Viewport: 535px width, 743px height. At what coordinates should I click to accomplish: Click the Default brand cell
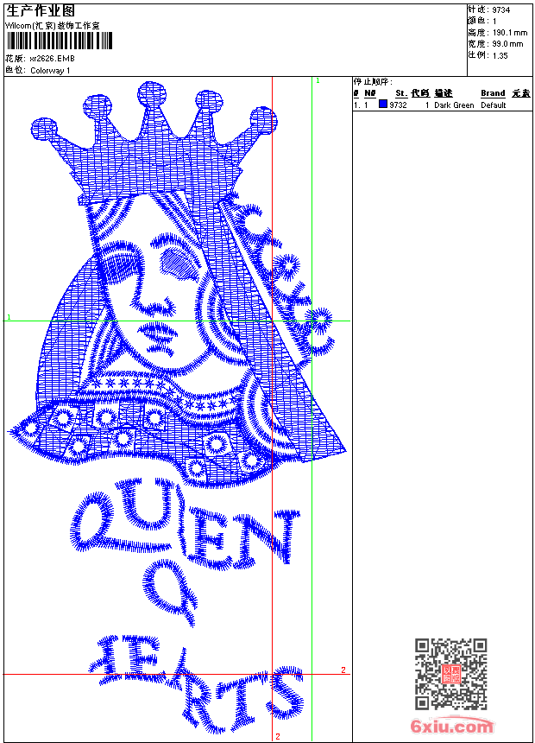pyautogui.click(x=494, y=105)
